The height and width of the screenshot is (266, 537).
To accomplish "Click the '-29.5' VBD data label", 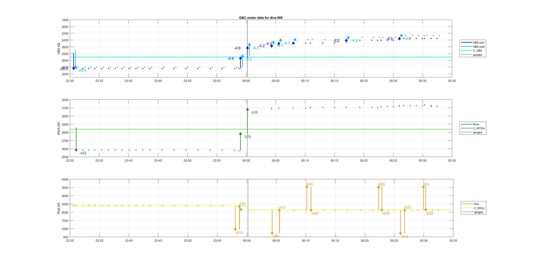I will pos(82,71).
